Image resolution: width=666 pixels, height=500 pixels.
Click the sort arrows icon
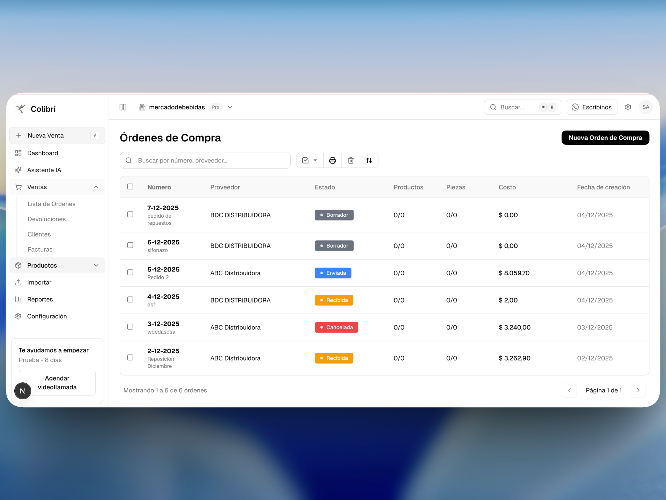click(x=369, y=160)
